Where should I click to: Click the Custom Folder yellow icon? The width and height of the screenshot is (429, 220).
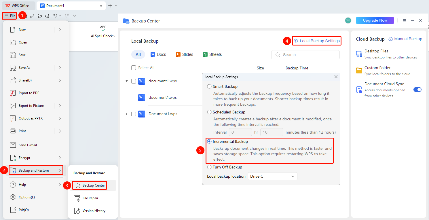[x=359, y=71]
